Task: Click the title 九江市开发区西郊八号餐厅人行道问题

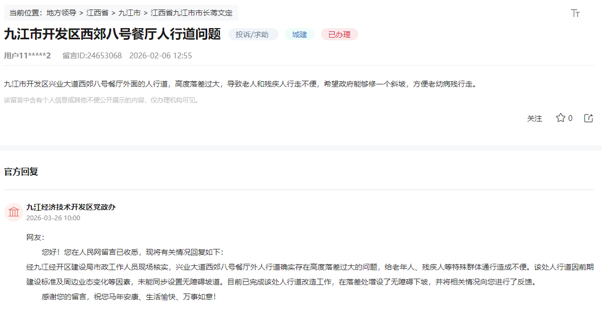Action: tap(113, 34)
